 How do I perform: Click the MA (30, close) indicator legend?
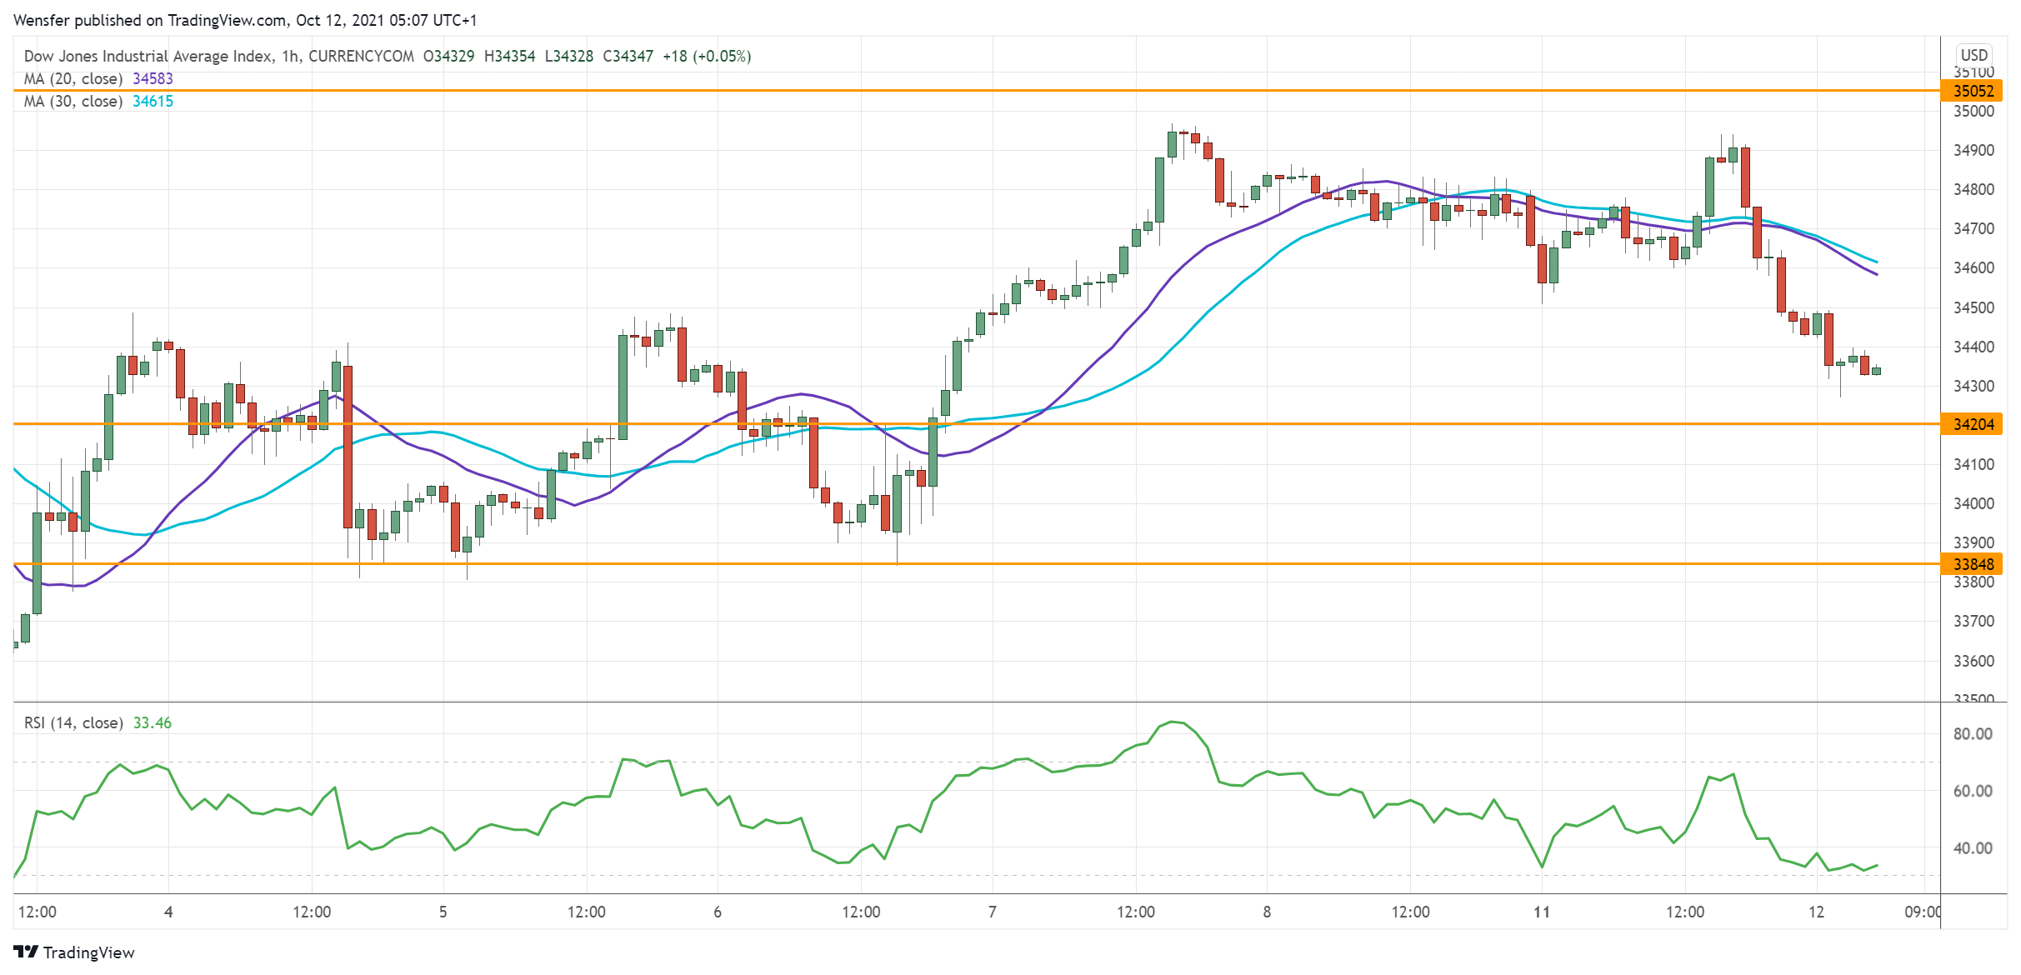[73, 101]
